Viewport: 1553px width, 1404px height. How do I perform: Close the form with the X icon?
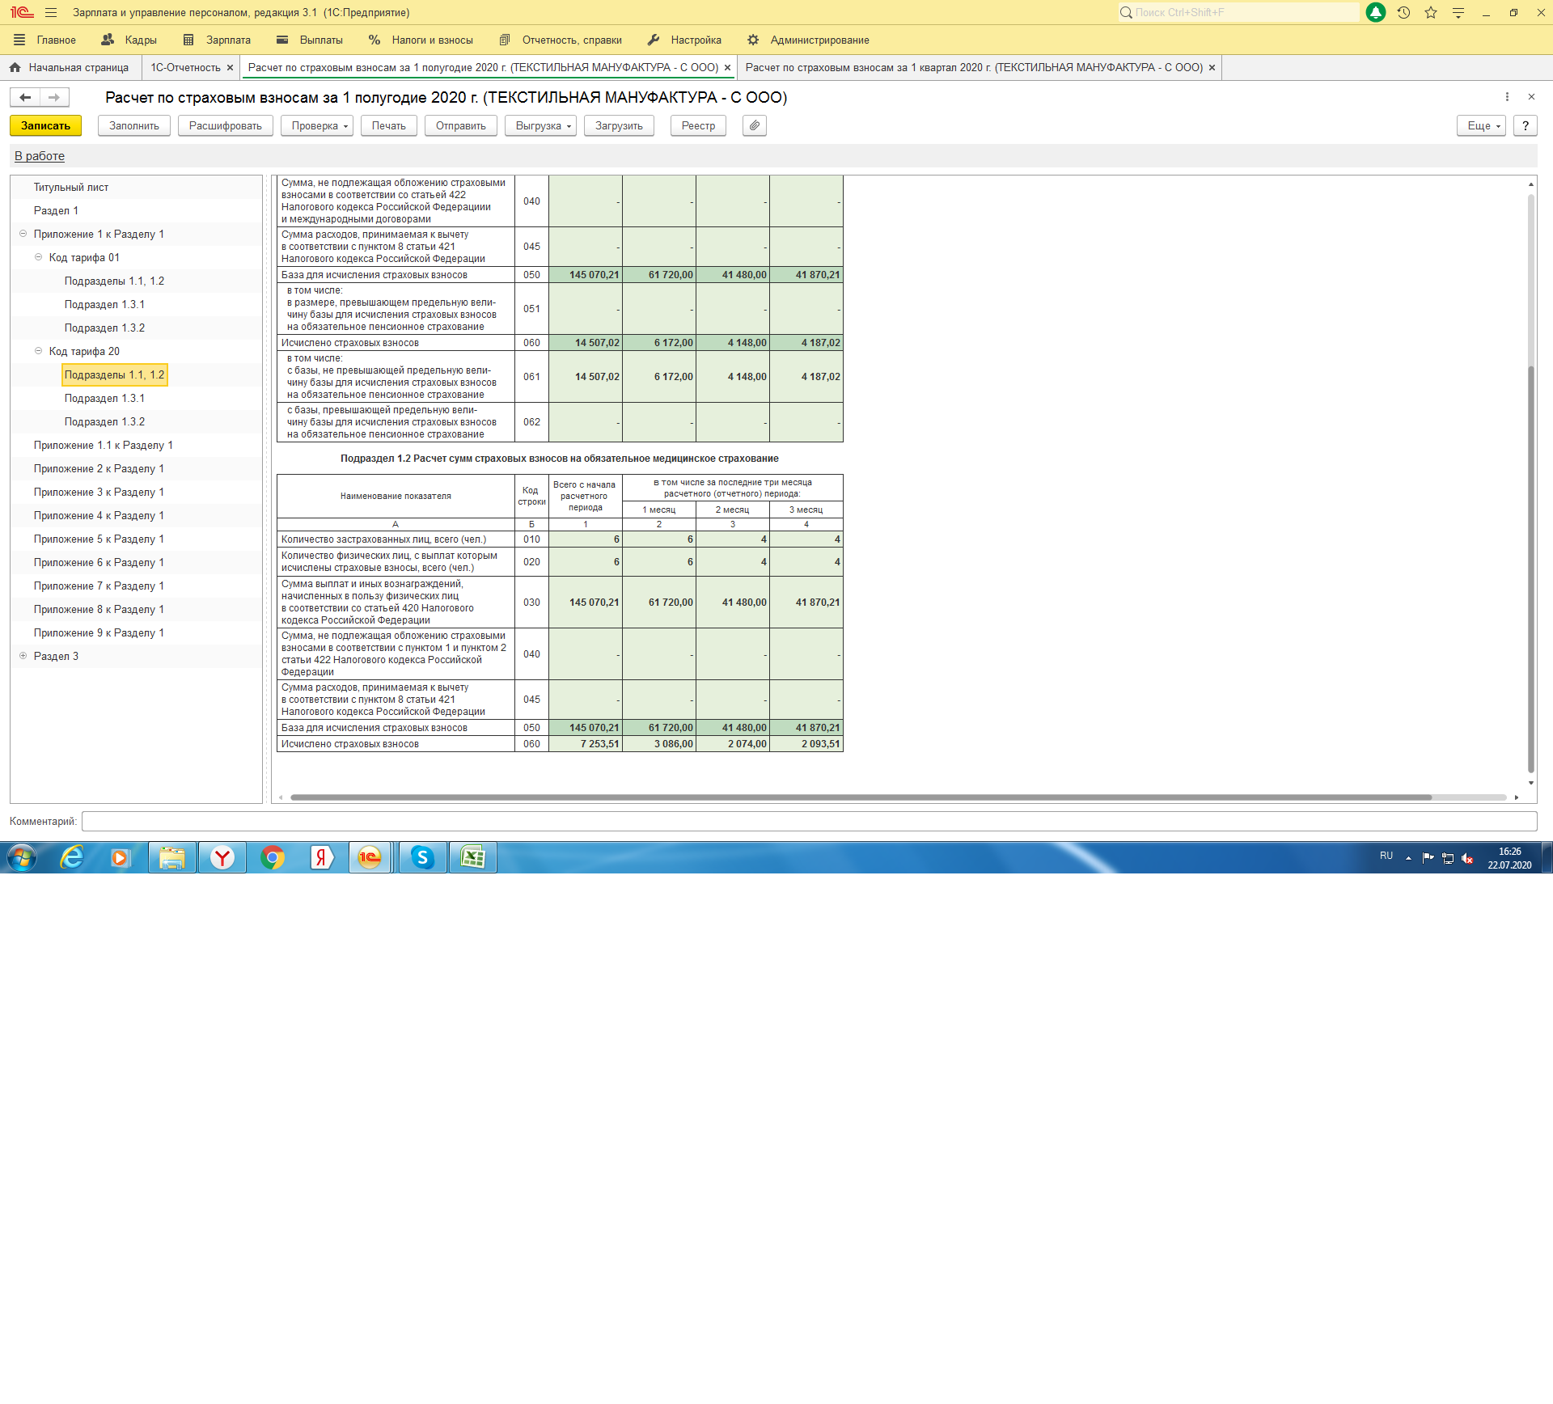1531,97
